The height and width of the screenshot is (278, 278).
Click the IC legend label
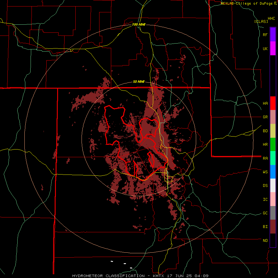265,200
